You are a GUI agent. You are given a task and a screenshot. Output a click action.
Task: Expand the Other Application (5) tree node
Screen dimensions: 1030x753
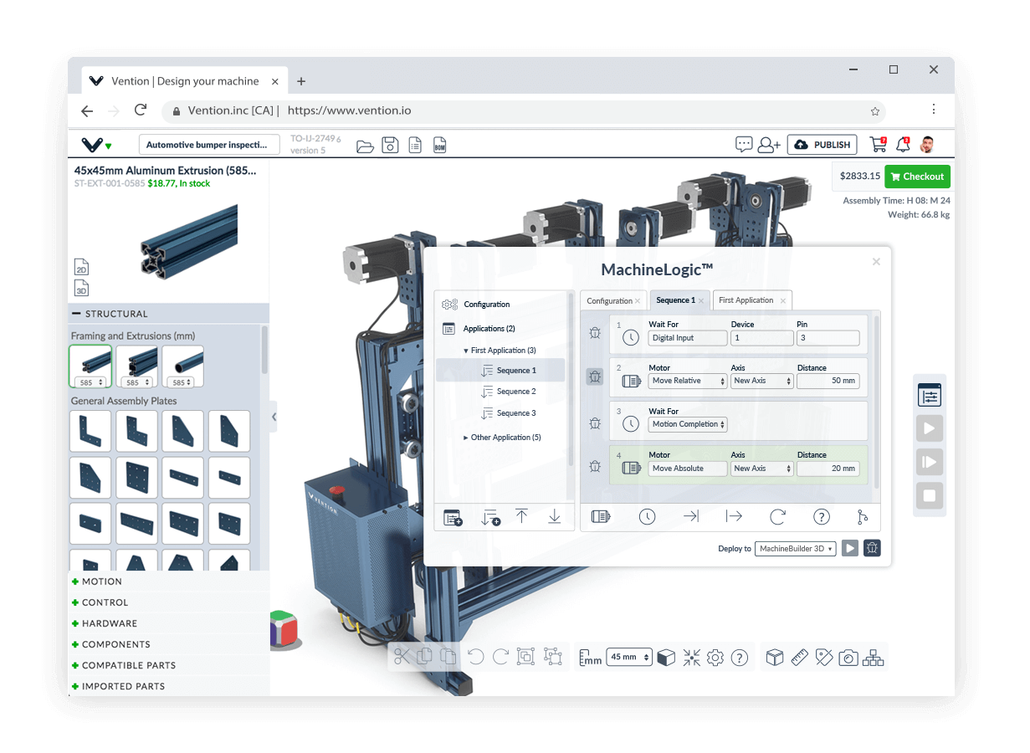tap(466, 438)
